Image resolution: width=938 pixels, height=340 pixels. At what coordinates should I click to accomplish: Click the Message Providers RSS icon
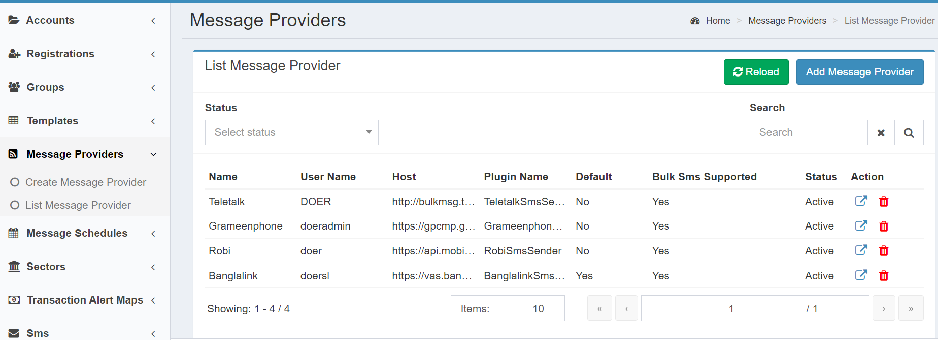pos(13,154)
